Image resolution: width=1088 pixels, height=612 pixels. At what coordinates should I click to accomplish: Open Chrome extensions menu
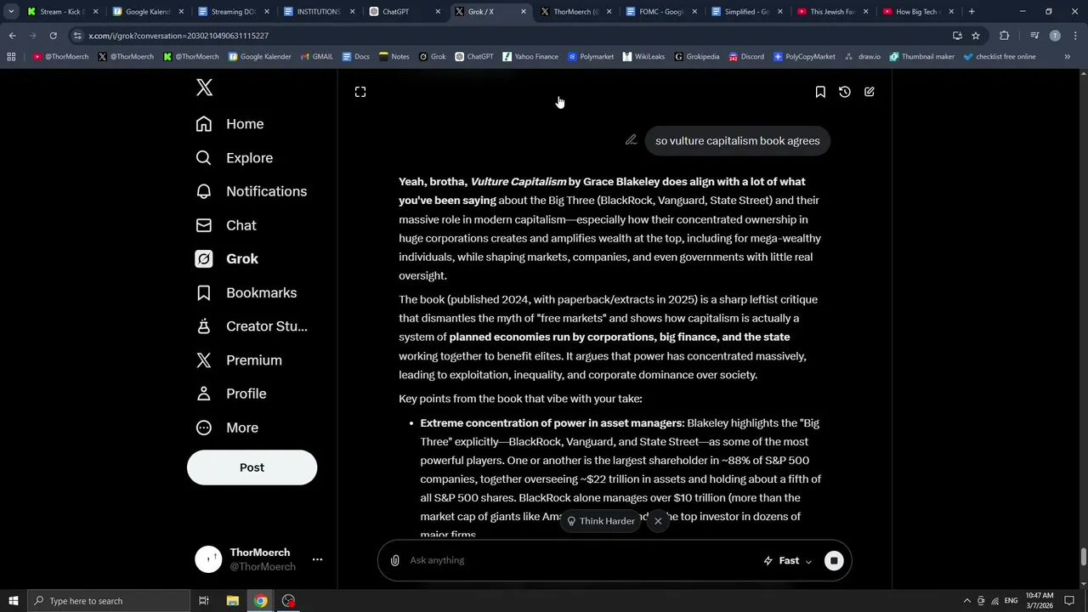coord(1004,36)
